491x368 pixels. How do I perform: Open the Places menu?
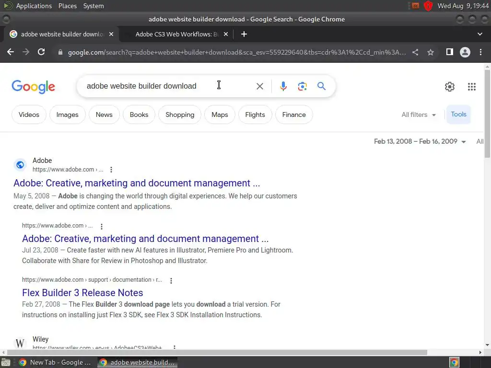coord(67,6)
